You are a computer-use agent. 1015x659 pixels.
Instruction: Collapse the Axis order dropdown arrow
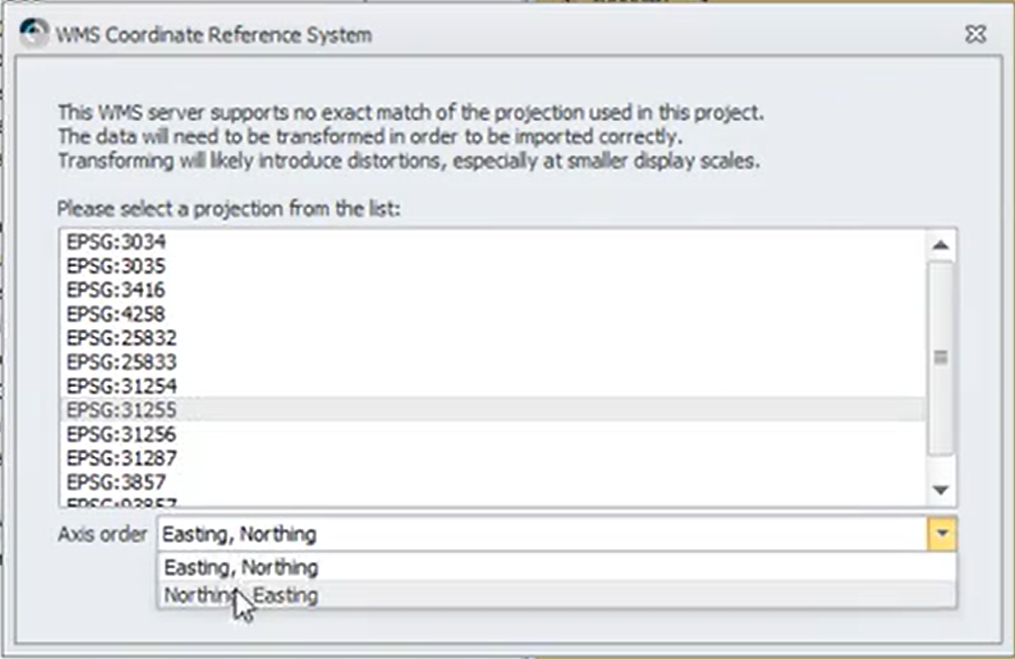tap(942, 534)
